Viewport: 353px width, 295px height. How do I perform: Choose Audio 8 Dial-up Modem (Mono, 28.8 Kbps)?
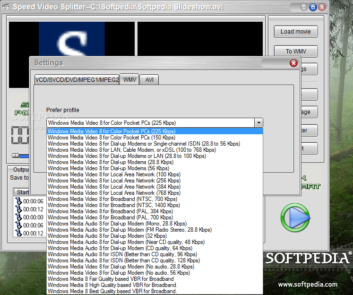point(155,224)
